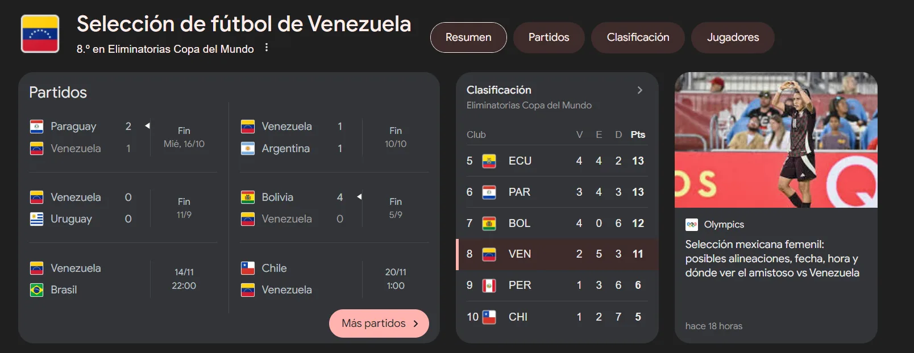Expand Clasificación with the chevron arrow

pyautogui.click(x=640, y=90)
